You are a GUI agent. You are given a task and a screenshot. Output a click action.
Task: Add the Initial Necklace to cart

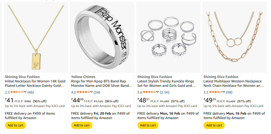click(16, 125)
